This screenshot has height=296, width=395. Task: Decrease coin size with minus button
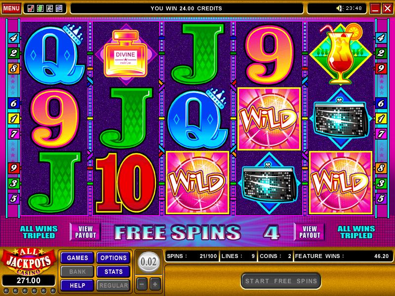click(x=142, y=285)
